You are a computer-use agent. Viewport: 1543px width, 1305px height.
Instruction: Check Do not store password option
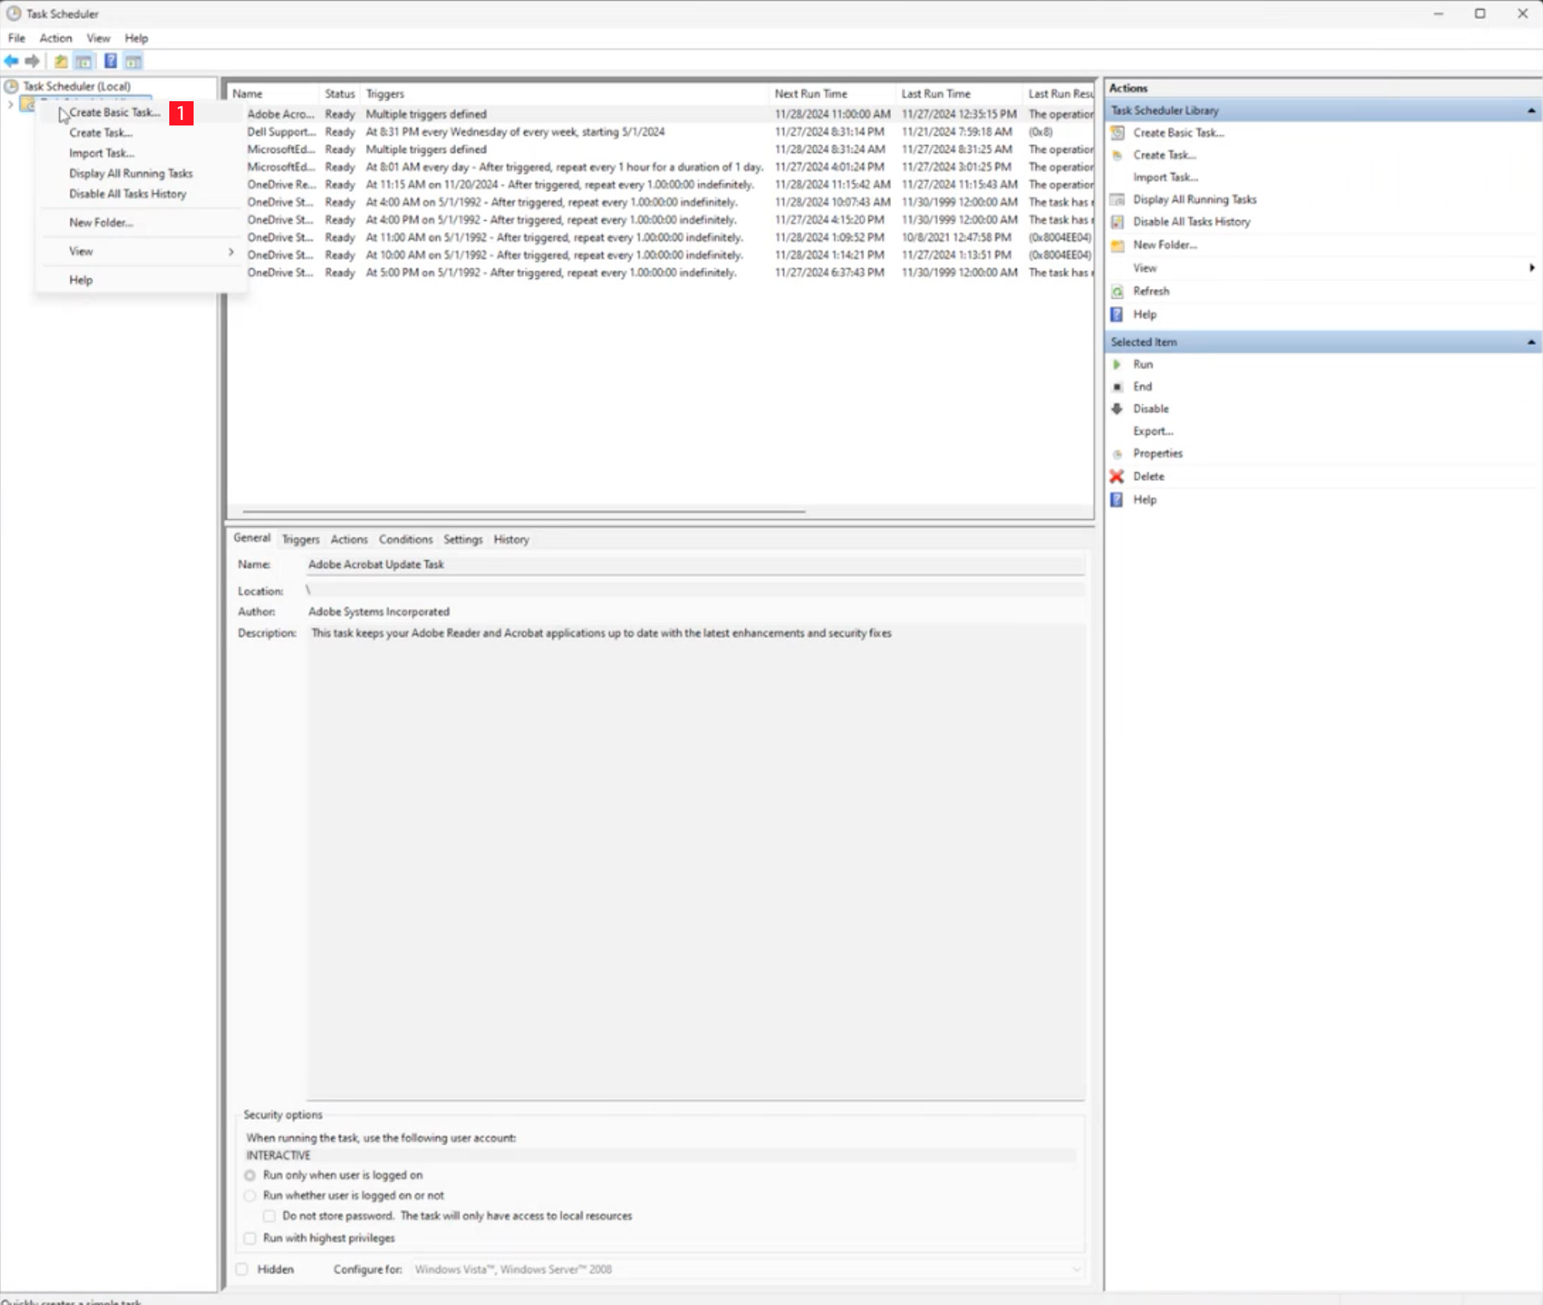pyautogui.click(x=270, y=1216)
